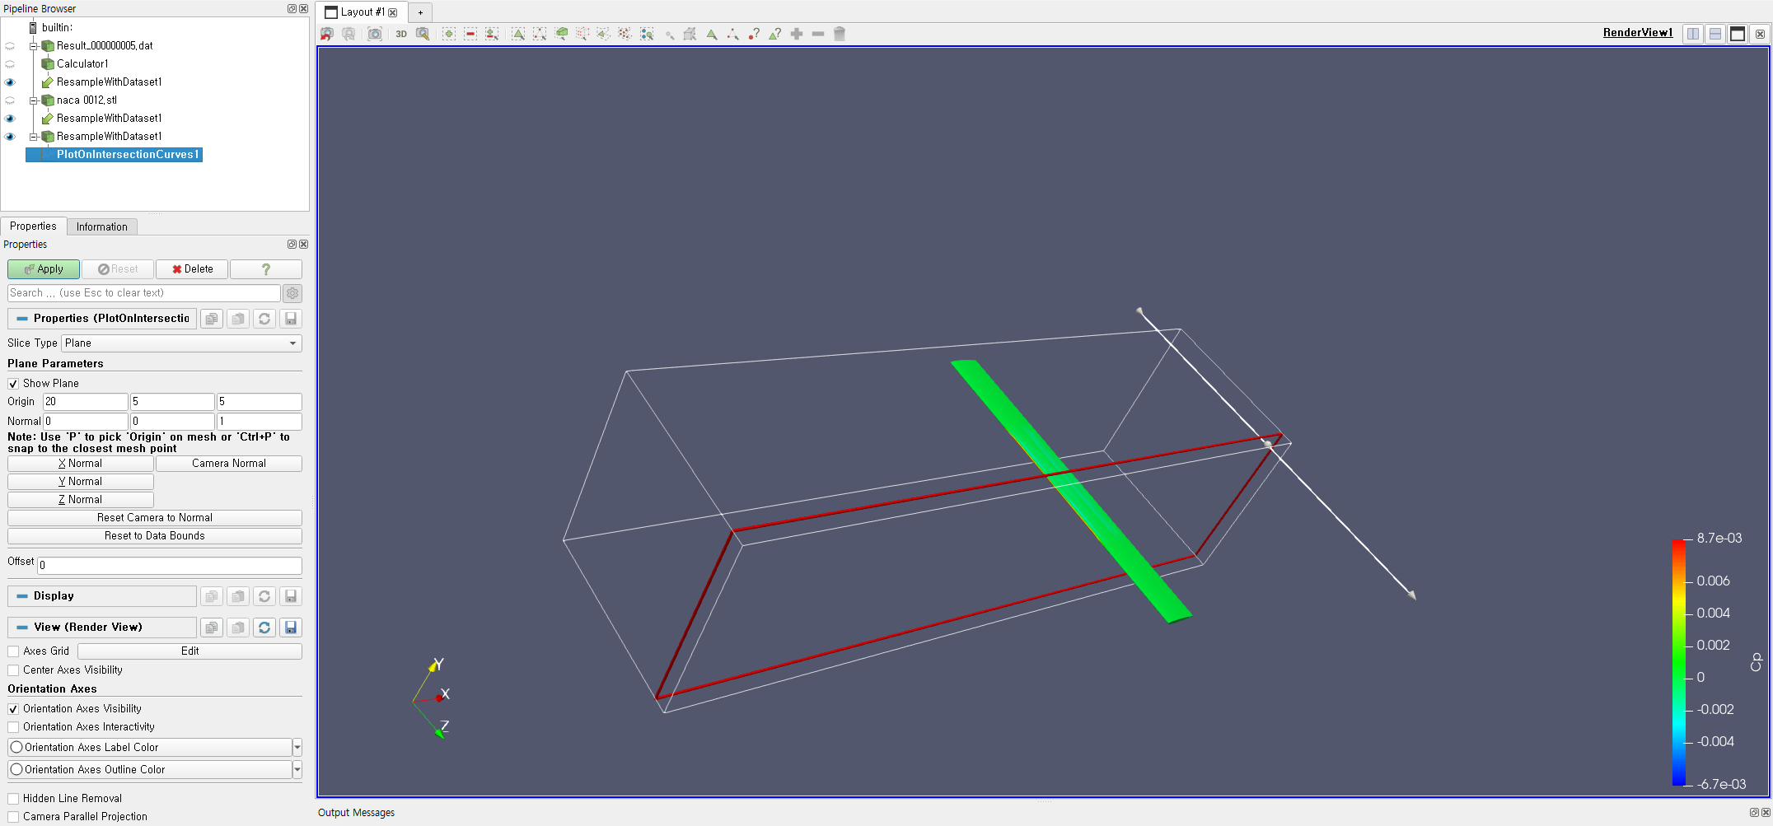Activate the interactive select points tool
1773x826 pixels.
click(732, 34)
